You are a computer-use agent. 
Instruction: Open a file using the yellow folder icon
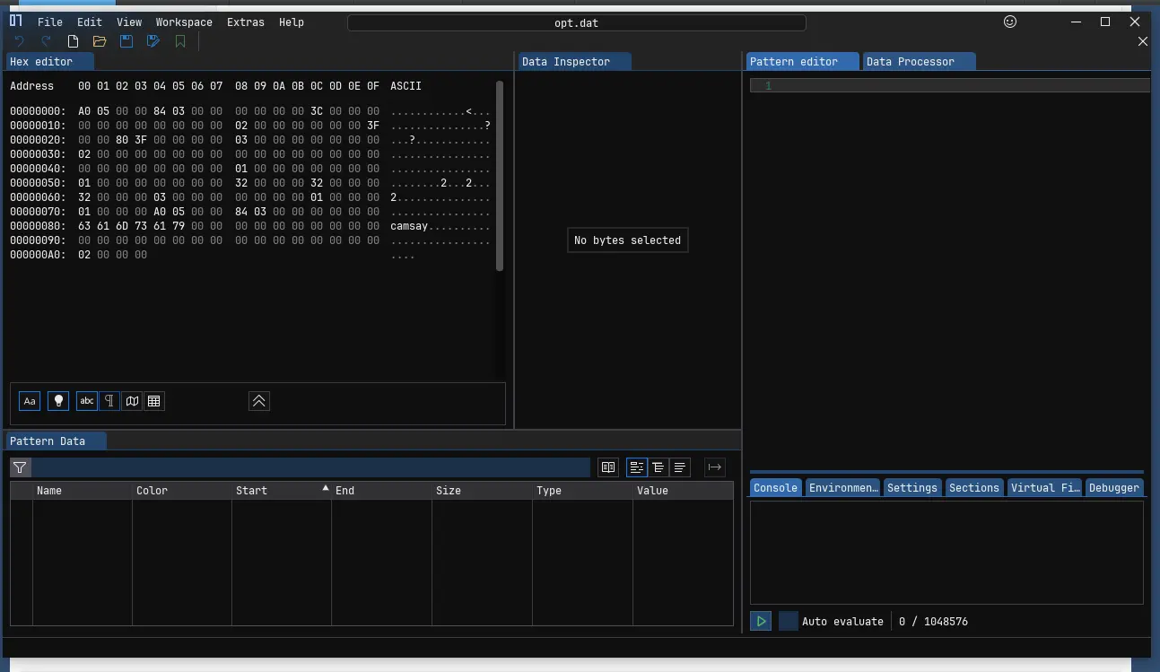[100, 41]
